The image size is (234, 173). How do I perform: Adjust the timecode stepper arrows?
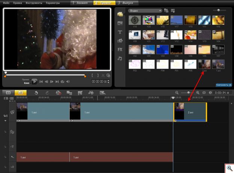(x=108, y=82)
